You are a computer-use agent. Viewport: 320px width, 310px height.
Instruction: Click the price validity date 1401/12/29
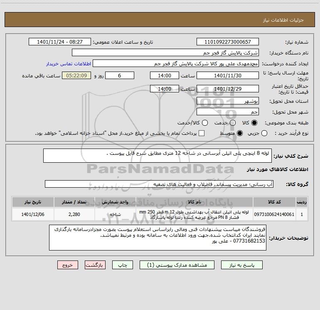coord(228,89)
